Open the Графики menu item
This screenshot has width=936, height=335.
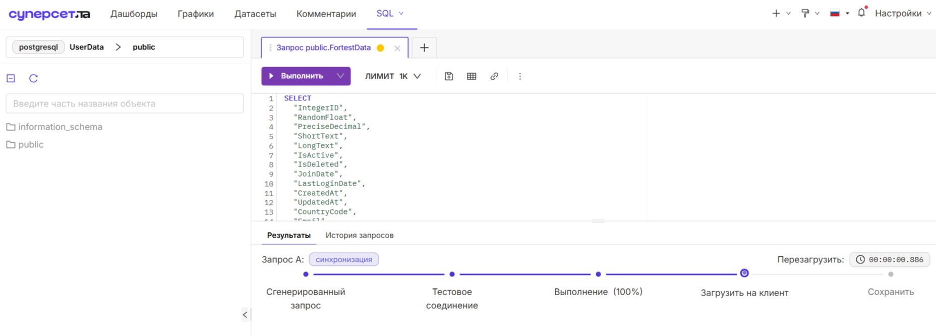[x=196, y=14]
